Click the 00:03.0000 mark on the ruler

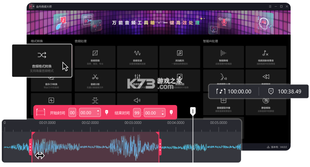pos(133,123)
